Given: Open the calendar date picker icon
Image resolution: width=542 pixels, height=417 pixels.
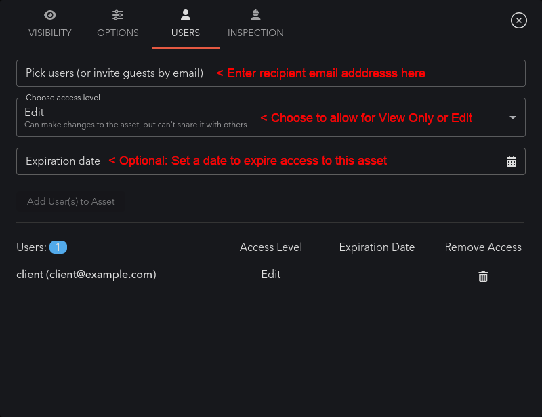Looking at the screenshot, I should coord(512,161).
